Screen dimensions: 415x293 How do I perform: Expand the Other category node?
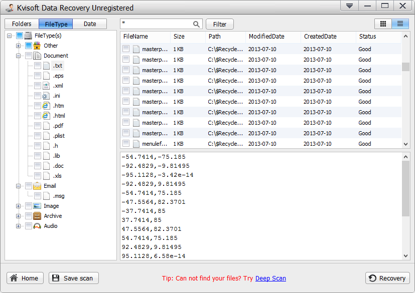(x=18, y=46)
